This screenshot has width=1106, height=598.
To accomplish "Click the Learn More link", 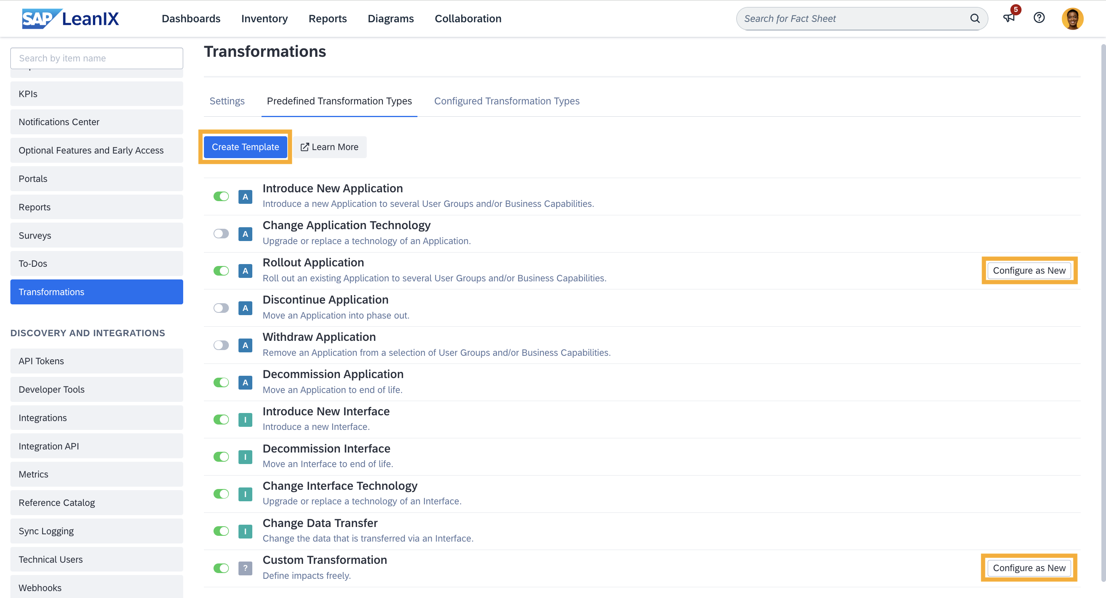I will (x=330, y=146).
